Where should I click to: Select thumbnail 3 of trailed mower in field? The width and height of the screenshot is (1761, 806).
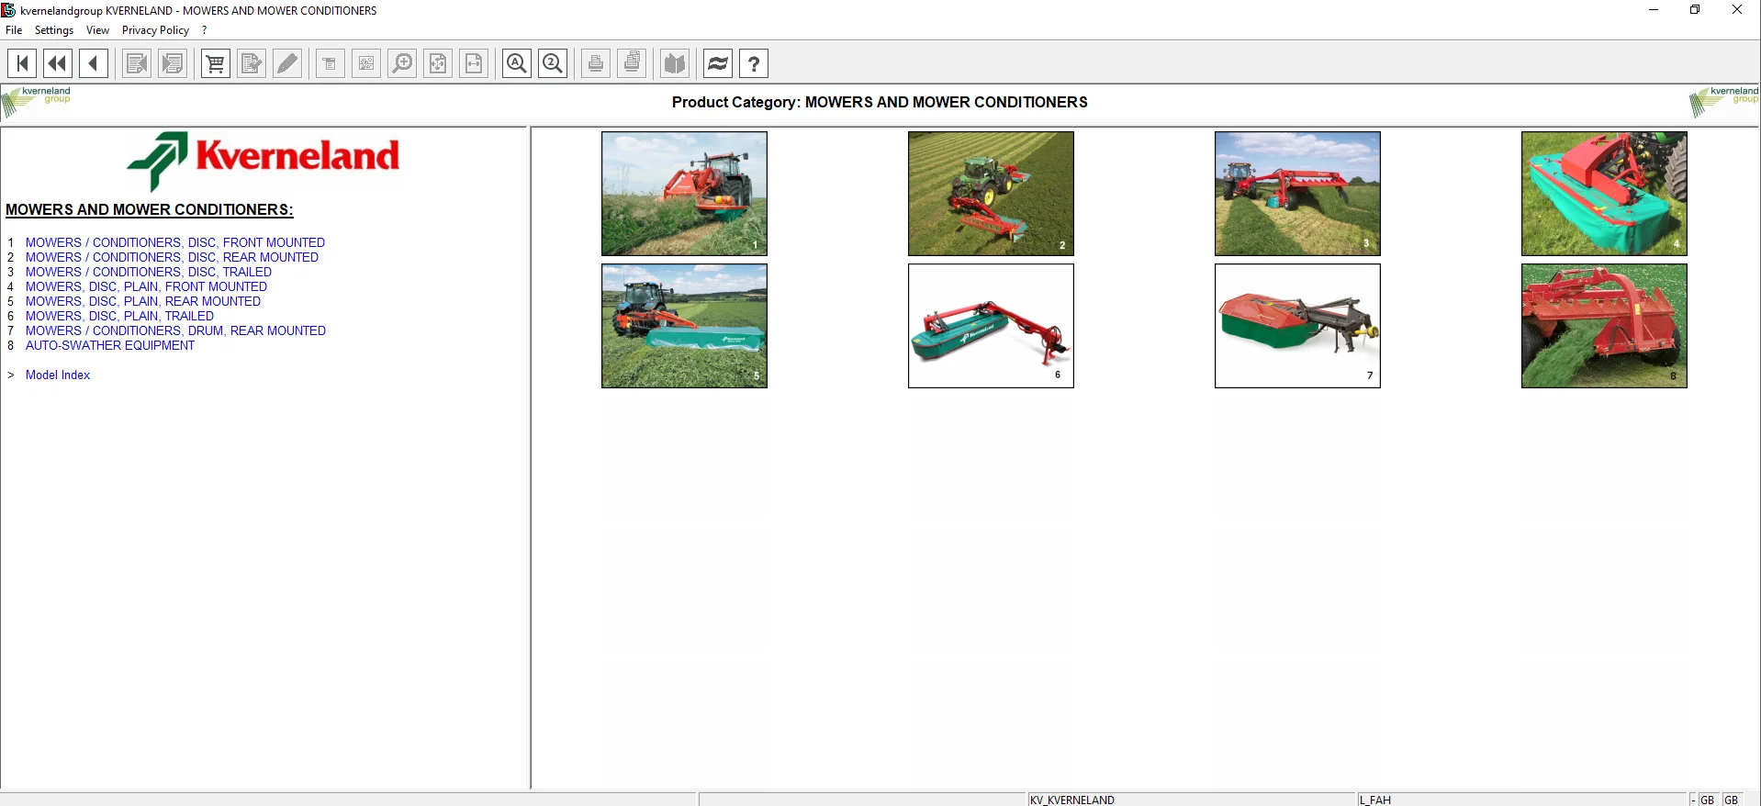click(x=1297, y=194)
